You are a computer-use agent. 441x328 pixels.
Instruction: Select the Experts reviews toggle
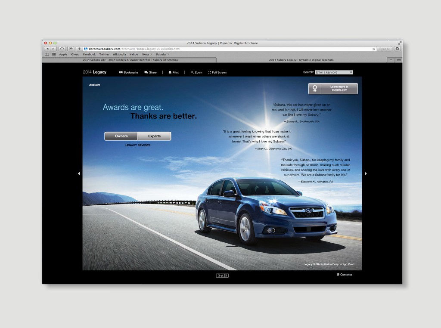click(x=155, y=136)
